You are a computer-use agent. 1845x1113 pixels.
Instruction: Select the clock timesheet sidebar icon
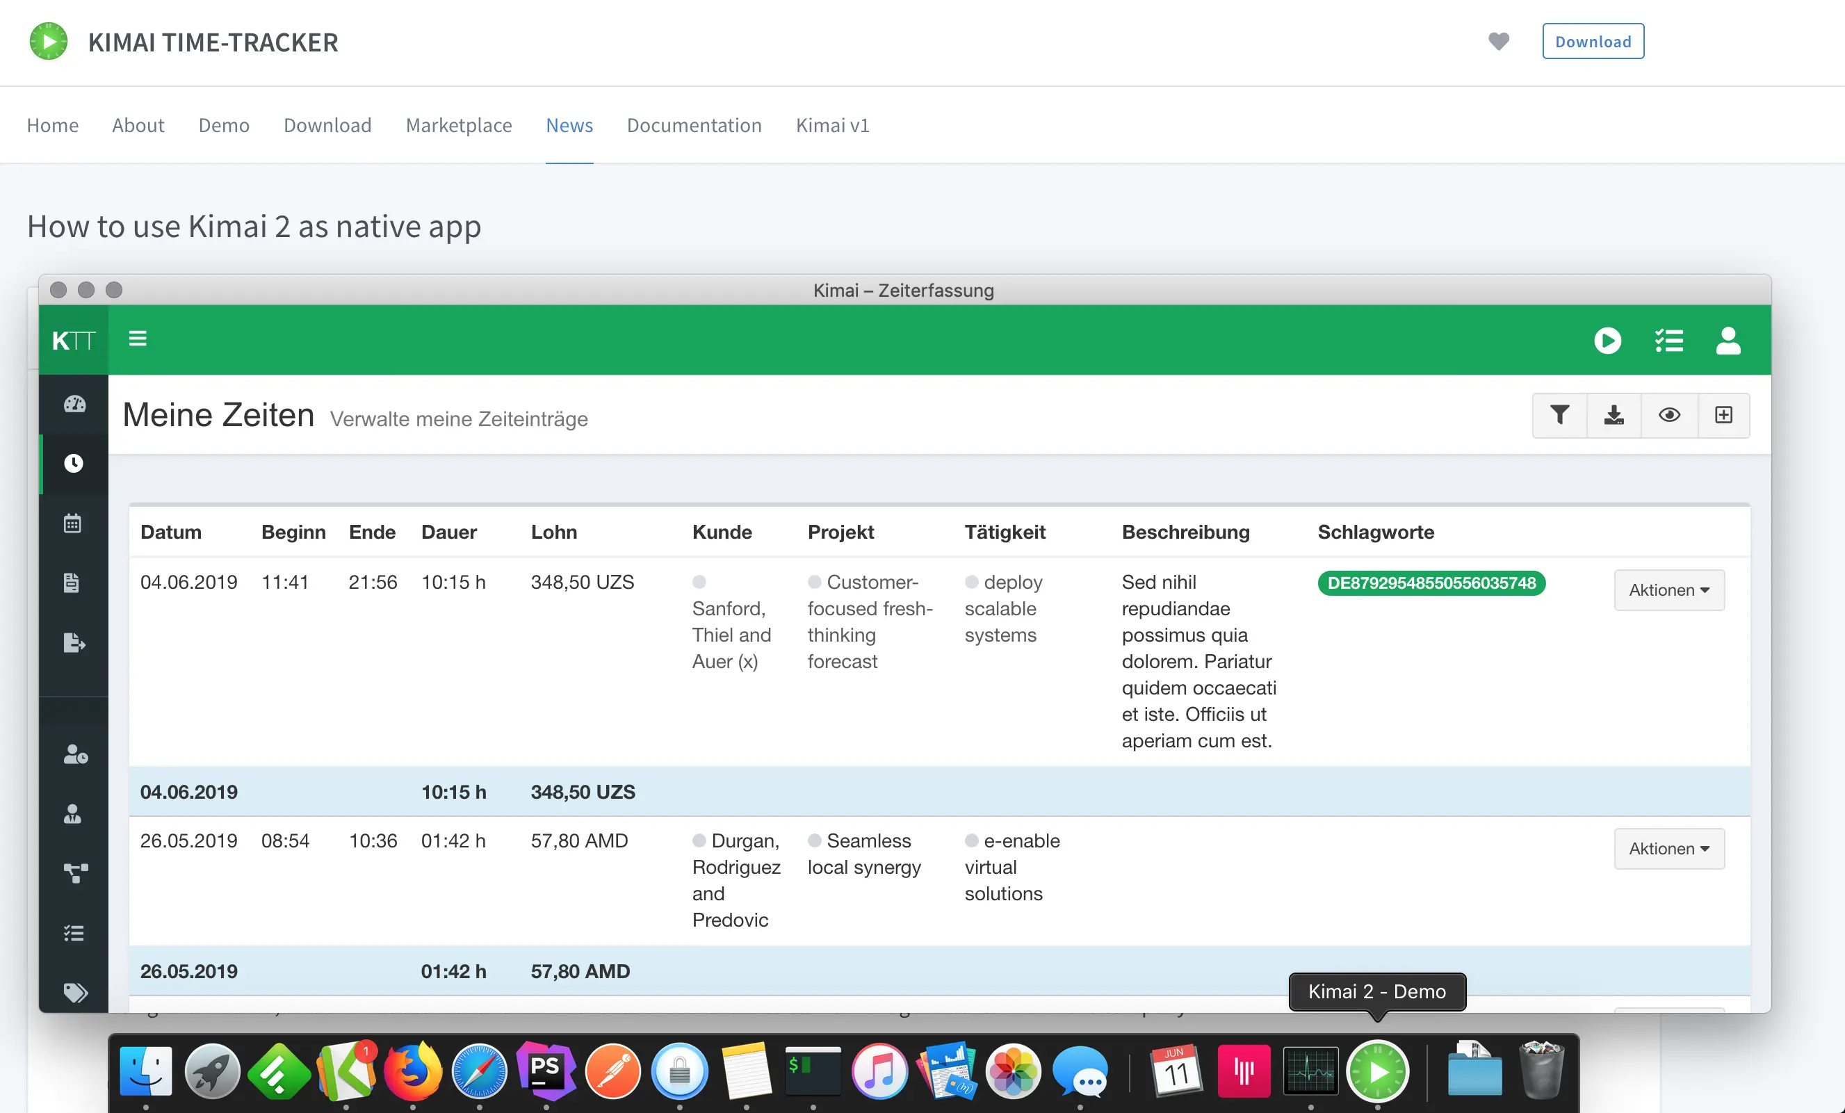(x=74, y=464)
